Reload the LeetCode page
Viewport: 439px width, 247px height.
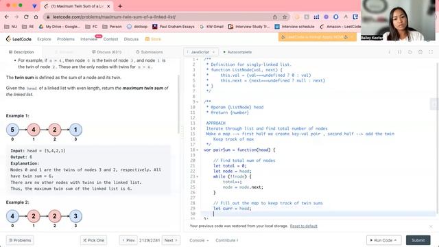pos(26,16)
